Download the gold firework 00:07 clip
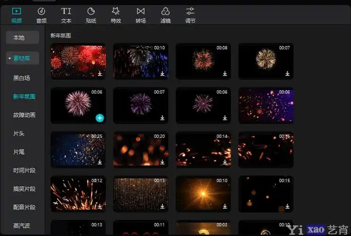351x236 pixels. (x=287, y=73)
